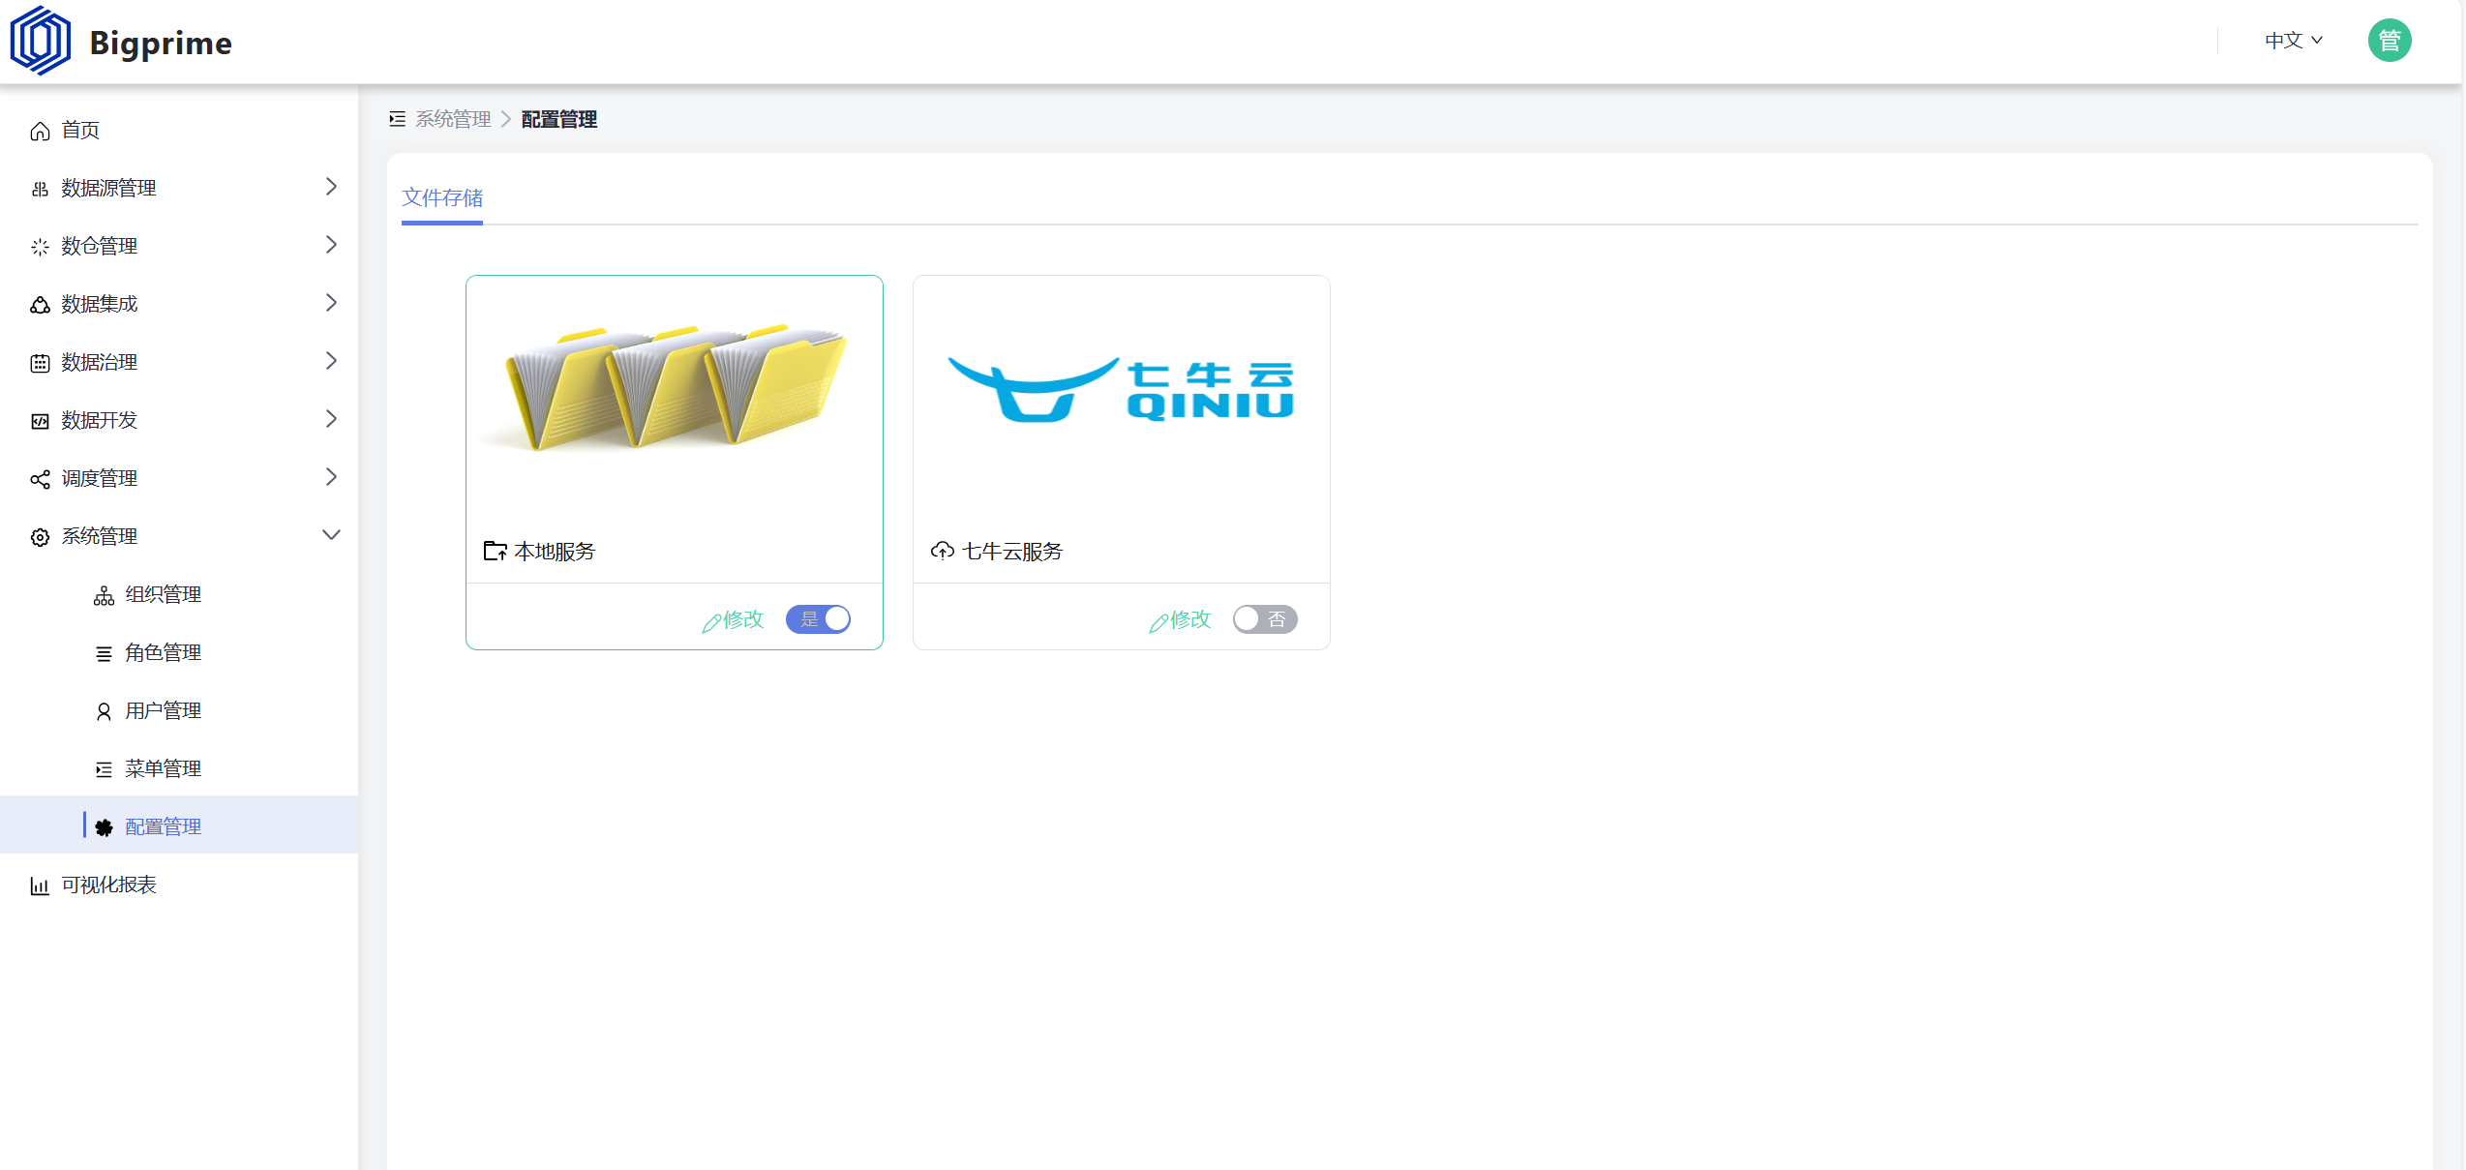Screen dimensions: 2466x1170
Task: Click the 数据集成 menu label
Action: tap(99, 304)
